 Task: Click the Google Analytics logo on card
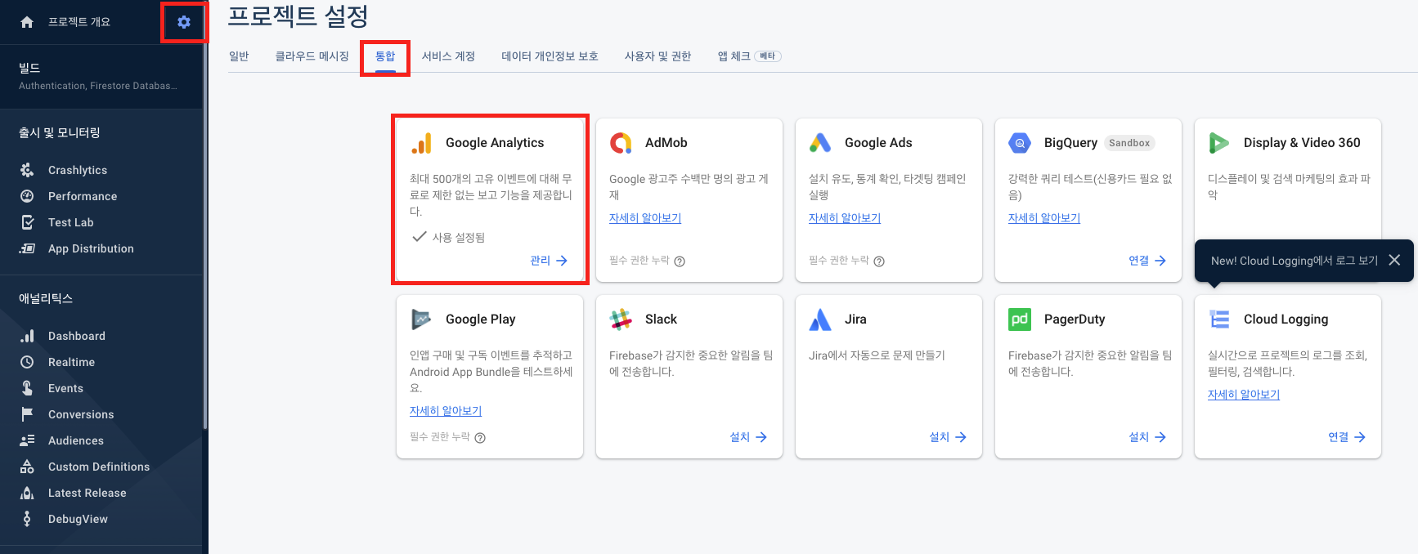point(421,143)
